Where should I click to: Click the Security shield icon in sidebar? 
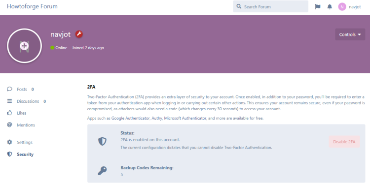(9, 154)
